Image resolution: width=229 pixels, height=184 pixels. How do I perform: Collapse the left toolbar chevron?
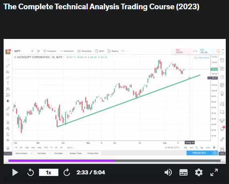[x=8, y=153]
